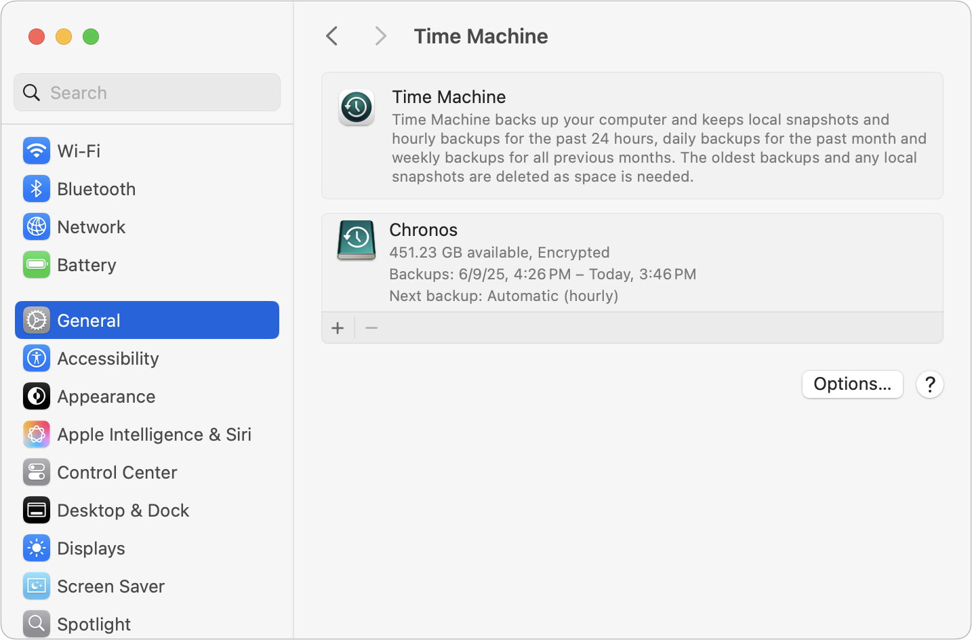Screen dimensions: 972x640
Task: Click the green Battery icon
Action: 37,264
